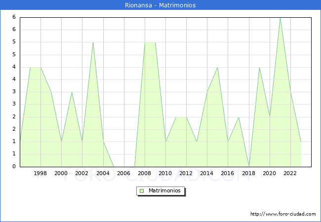Click the green Matrimonios legend swatch
The image size is (321, 222).
tap(142, 191)
